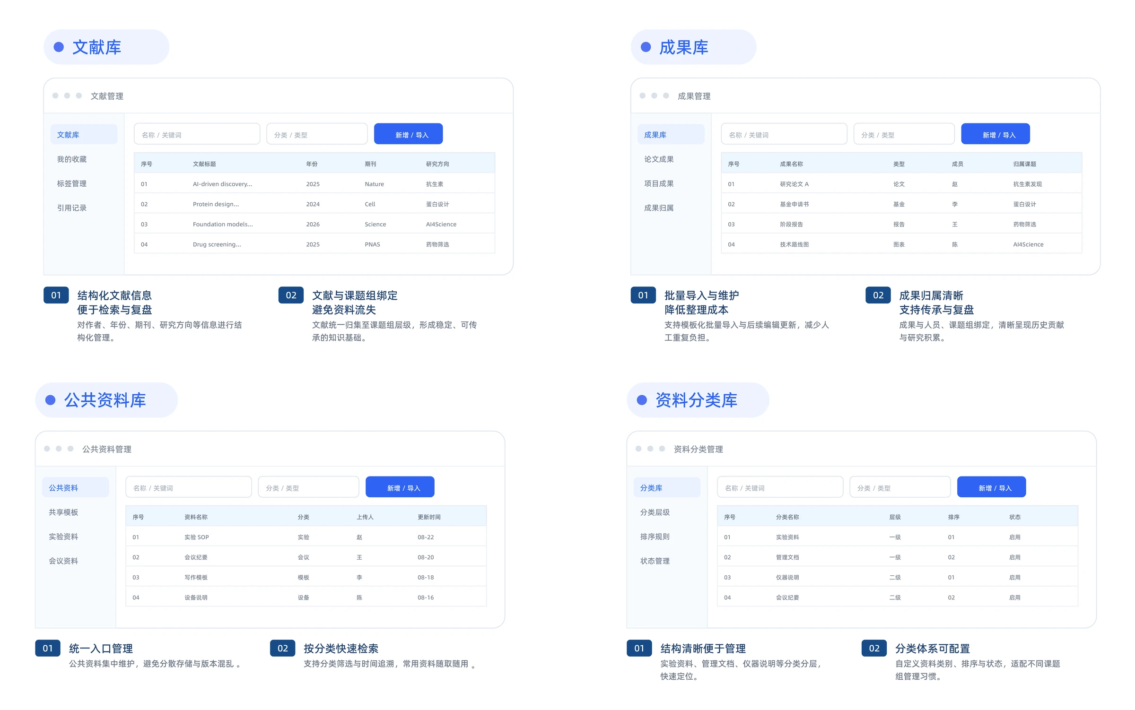1135x710 pixels.
Task: Click 设备说明 row name
Action: (x=196, y=597)
